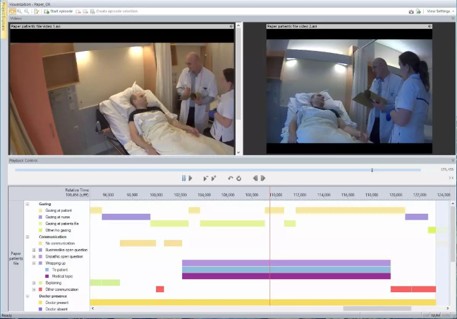Click the Start episode button
The image size is (457, 319).
tap(58, 11)
